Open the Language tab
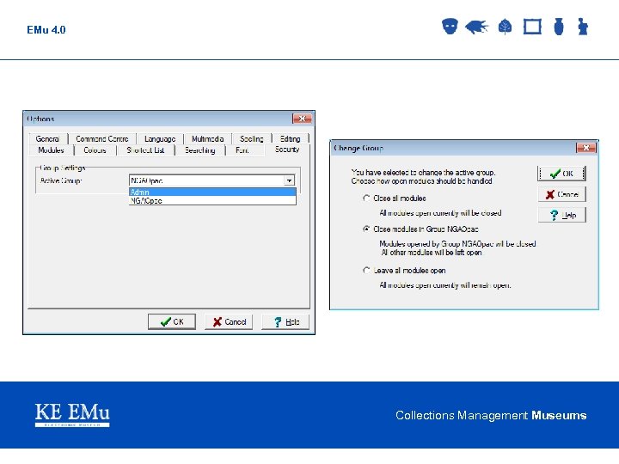Image resolution: width=619 pixels, height=464 pixels. click(160, 139)
